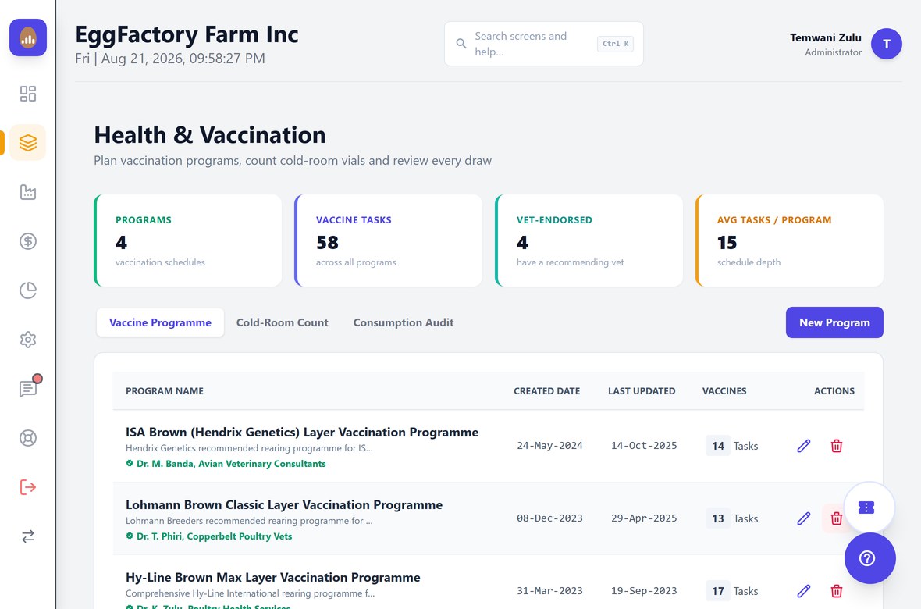Open the dollar finance sidebar icon

[x=28, y=241]
